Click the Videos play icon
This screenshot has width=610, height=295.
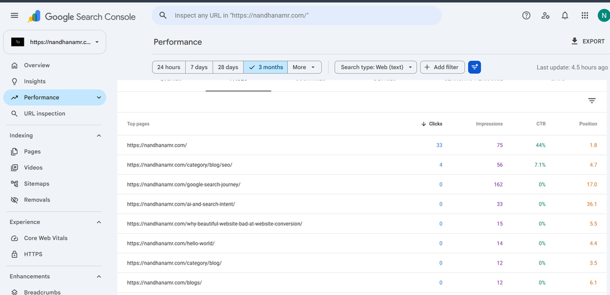(x=14, y=167)
